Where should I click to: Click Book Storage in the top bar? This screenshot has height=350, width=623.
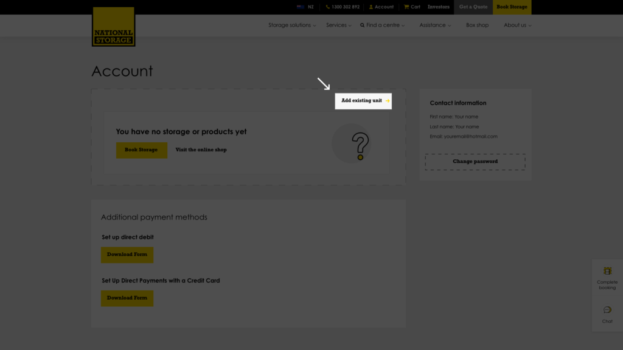click(512, 7)
